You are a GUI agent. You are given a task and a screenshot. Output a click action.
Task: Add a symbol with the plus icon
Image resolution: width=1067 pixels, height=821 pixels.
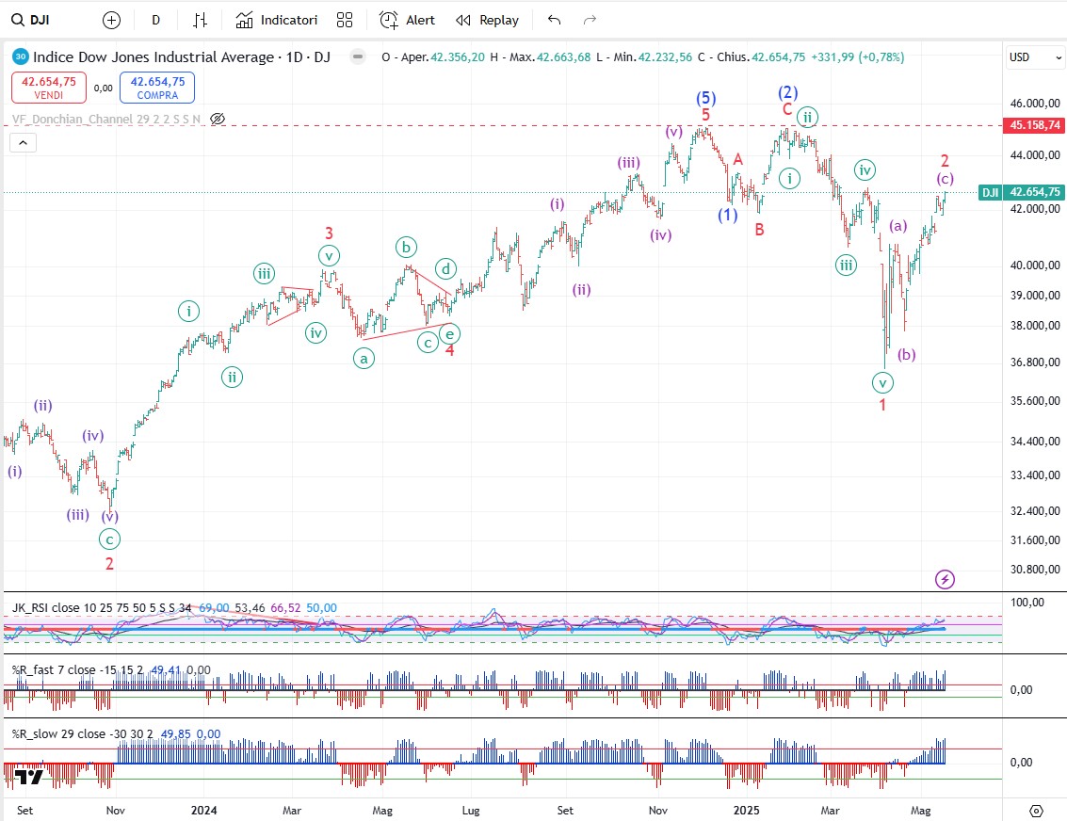point(111,21)
